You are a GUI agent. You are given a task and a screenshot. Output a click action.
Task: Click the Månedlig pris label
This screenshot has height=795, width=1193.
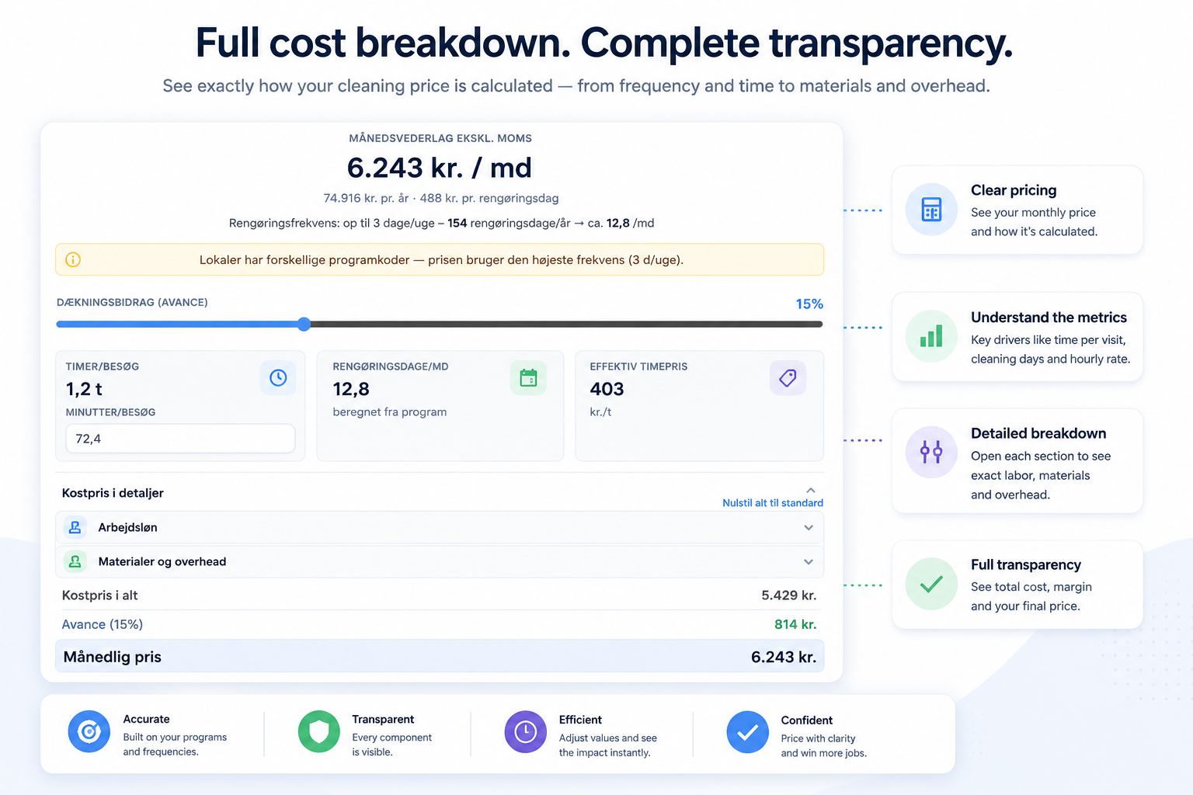tap(113, 657)
